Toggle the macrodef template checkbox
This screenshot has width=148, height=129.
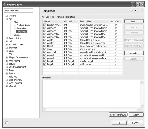coord(45,52)
